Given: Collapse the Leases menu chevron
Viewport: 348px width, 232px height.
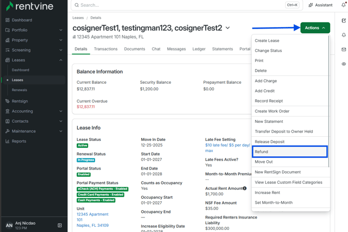Looking at the screenshot, I should 61,60.
